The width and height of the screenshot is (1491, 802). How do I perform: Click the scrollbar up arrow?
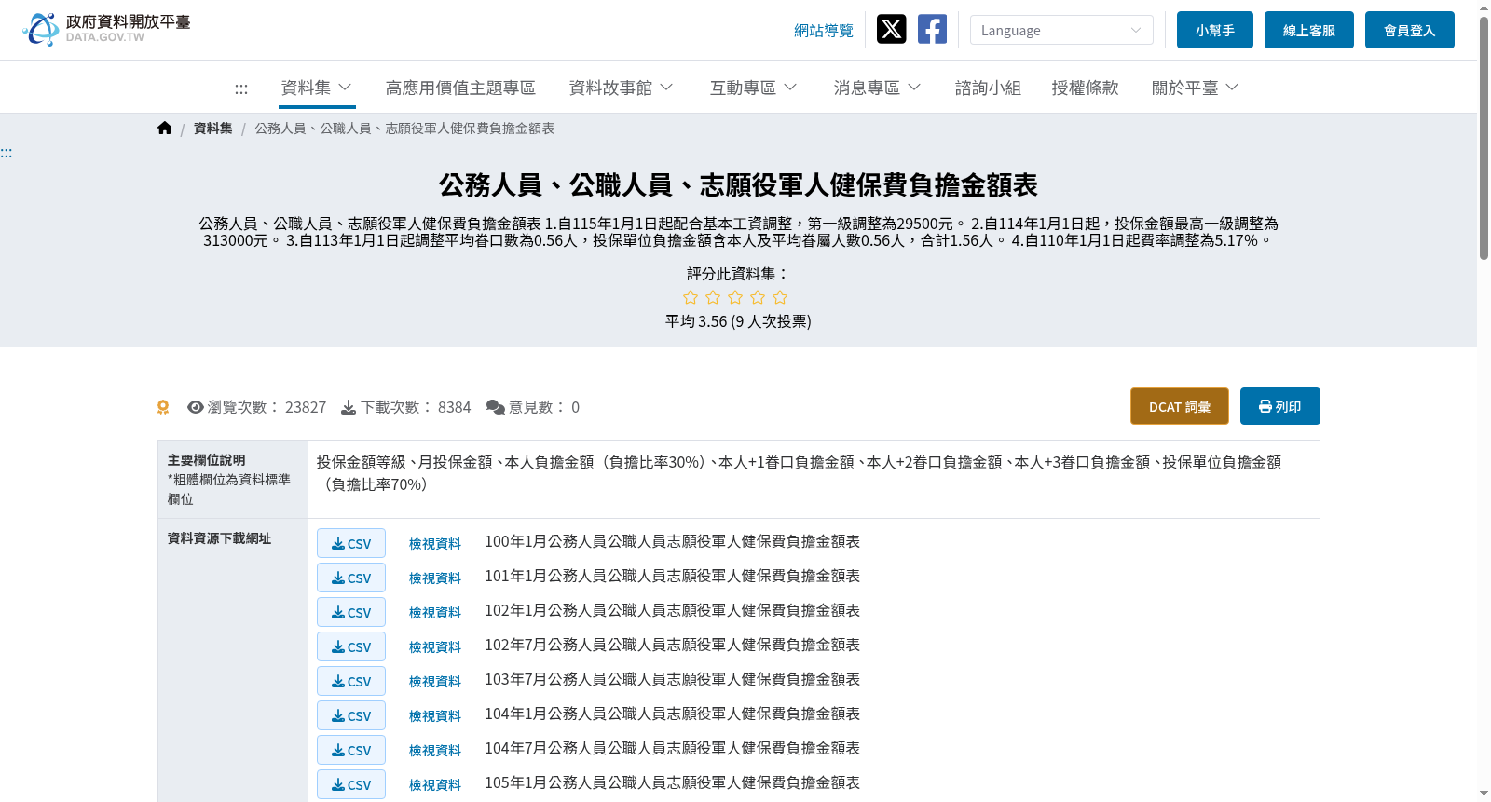click(1484, 7)
